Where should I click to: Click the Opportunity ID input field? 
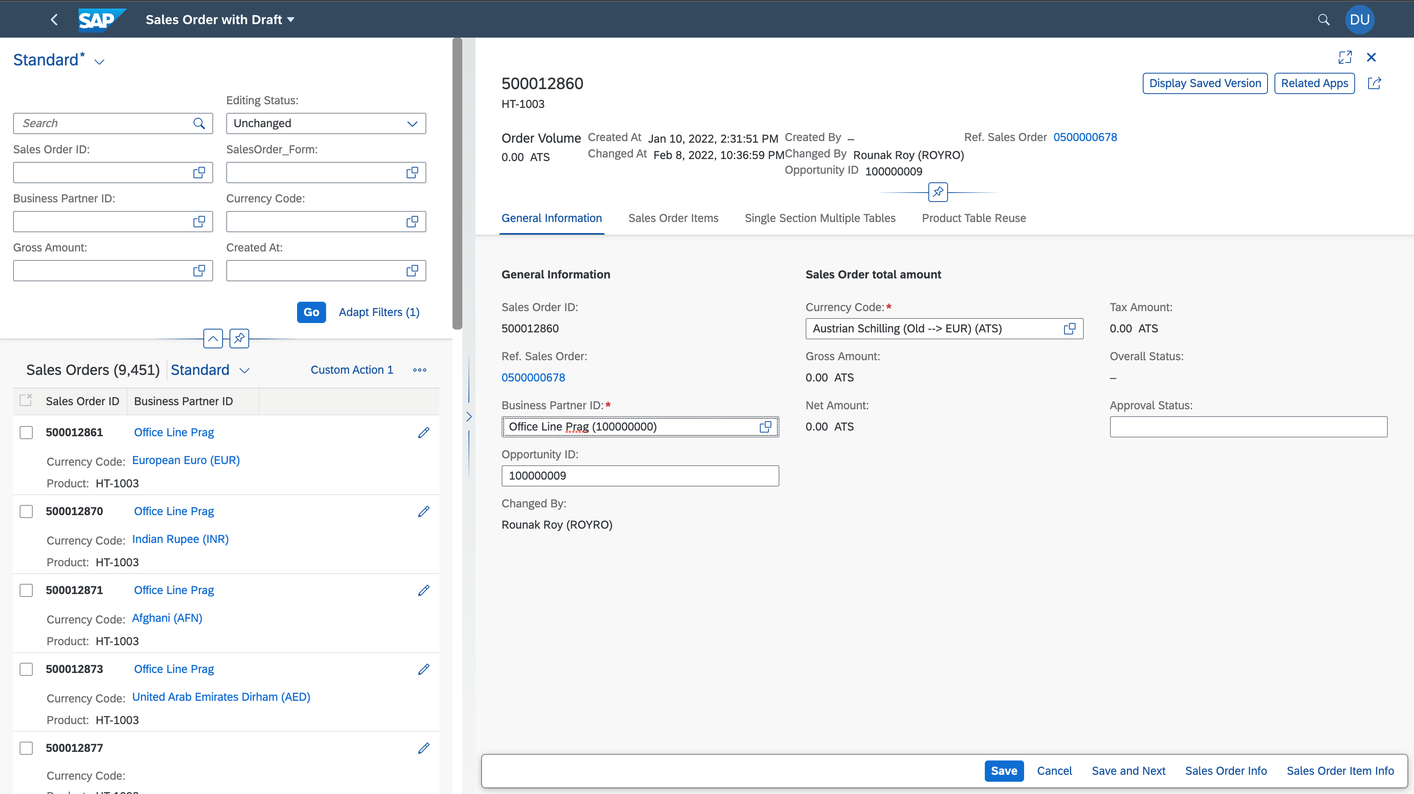tap(639, 476)
